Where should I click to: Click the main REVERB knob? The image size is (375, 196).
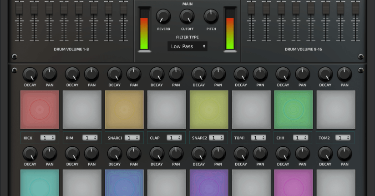click(163, 17)
